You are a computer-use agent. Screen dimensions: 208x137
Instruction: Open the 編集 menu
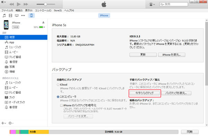point(19,10)
